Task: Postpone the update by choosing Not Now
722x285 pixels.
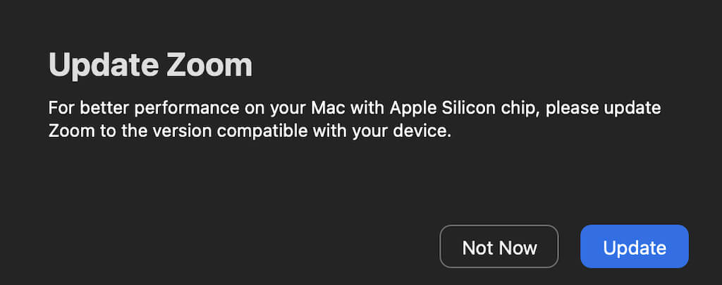Action: click(499, 247)
